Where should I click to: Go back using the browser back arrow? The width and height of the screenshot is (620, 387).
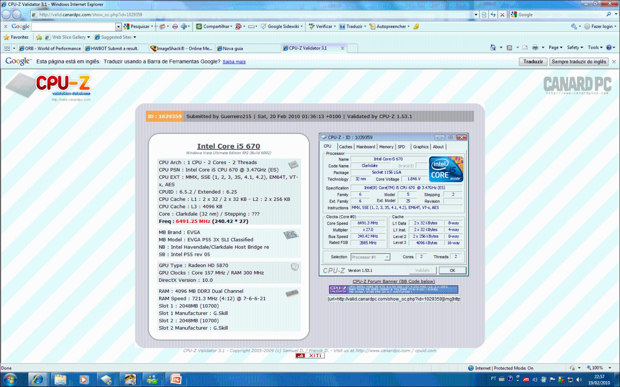pyautogui.click(x=7, y=15)
